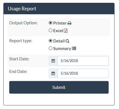Submit the usage report form
The width and height of the screenshot is (119, 109).
point(59,87)
